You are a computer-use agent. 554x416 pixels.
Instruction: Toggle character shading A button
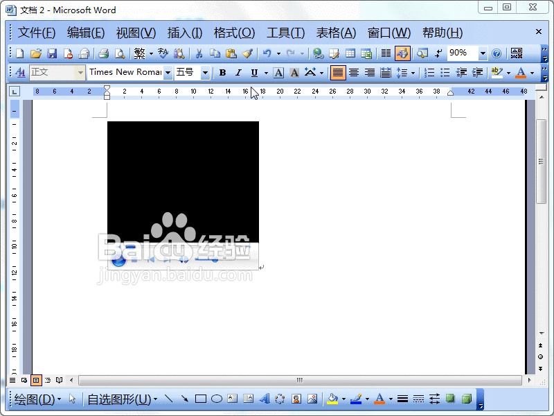coord(294,73)
